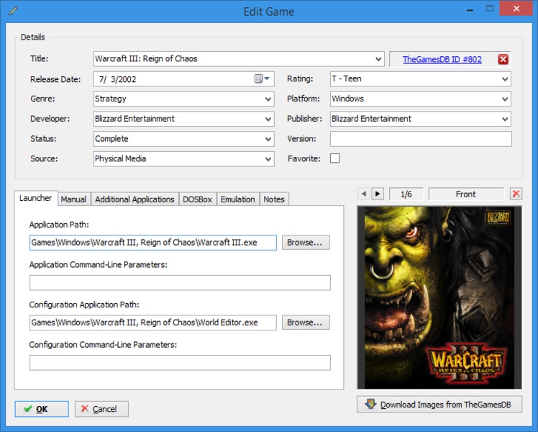538x432 pixels.
Task: Expand the Platform dropdown
Action: pos(505,99)
